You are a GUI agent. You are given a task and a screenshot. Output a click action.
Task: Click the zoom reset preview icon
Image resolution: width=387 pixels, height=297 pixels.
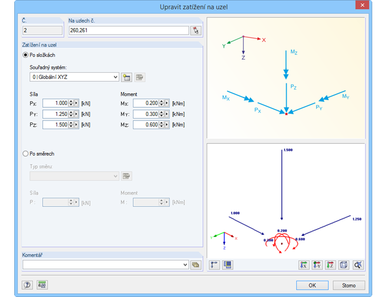coord(358,265)
